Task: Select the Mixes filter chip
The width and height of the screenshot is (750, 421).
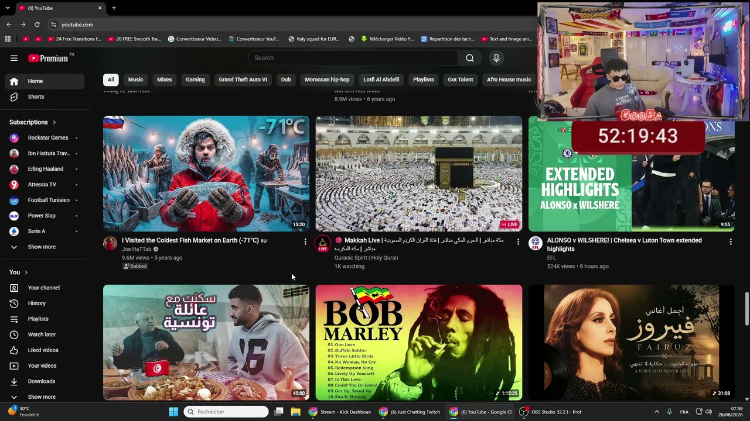Action: [165, 80]
